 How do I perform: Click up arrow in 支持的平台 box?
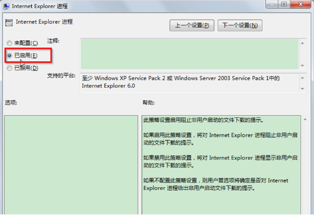pyautogui.click(x=303, y=78)
